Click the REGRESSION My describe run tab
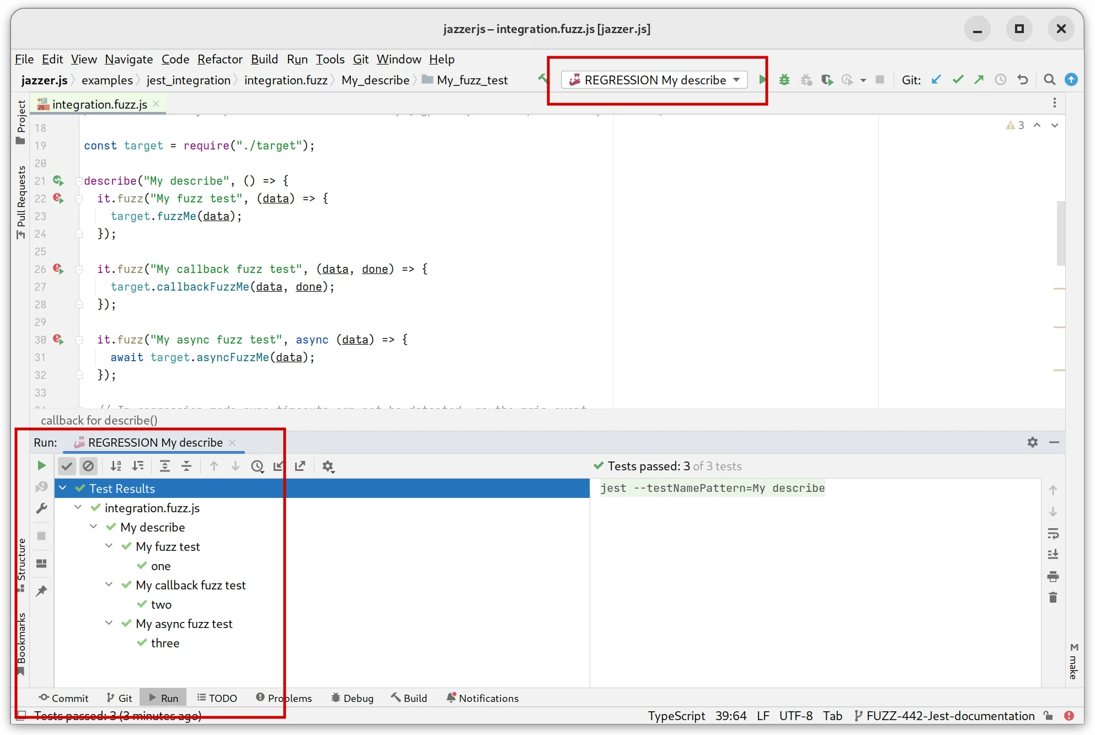Image resolution: width=1095 pixels, height=735 pixels. click(x=156, y=442)
